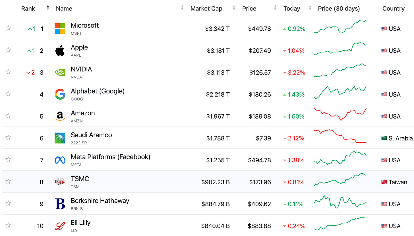Star Meta Platforms as favorite
The width and height of the screenshot is (414, 236).
8,159
